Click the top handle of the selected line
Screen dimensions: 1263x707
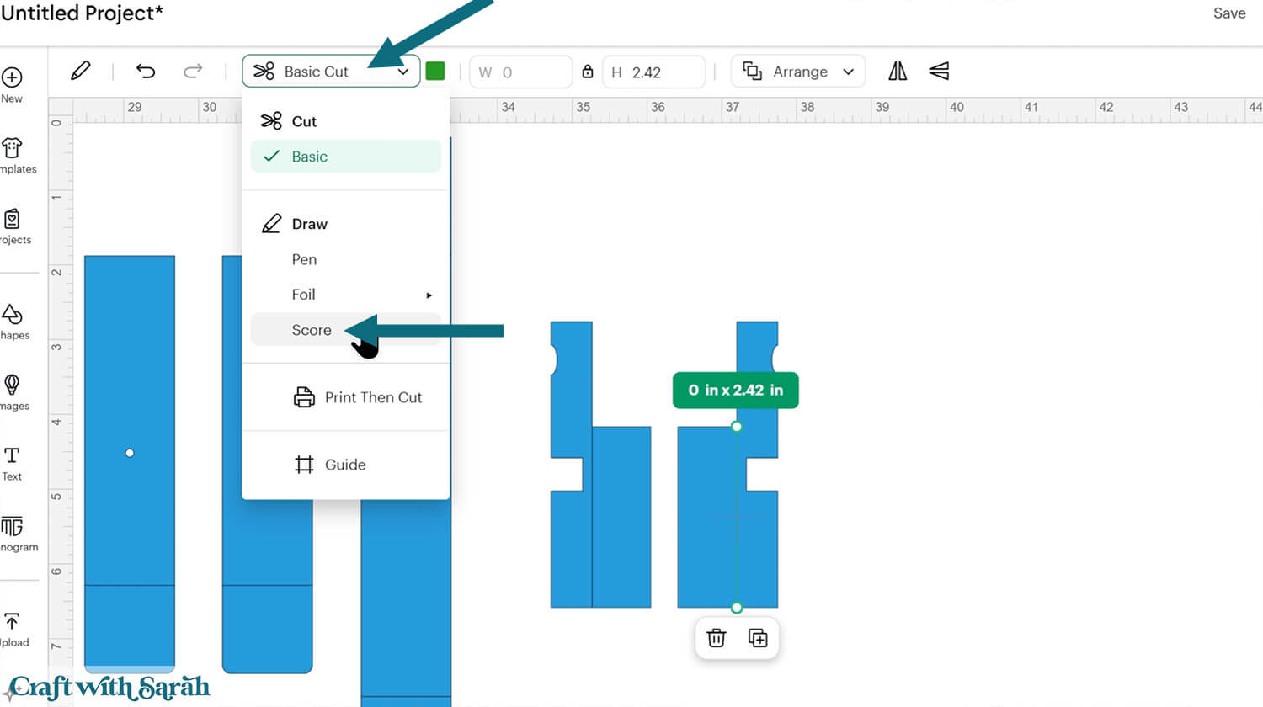(737, 427)
